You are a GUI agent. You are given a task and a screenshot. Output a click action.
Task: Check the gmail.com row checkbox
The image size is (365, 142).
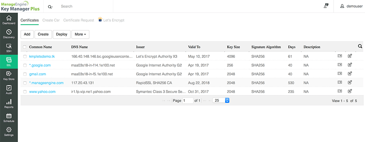(x=25, y=74)
